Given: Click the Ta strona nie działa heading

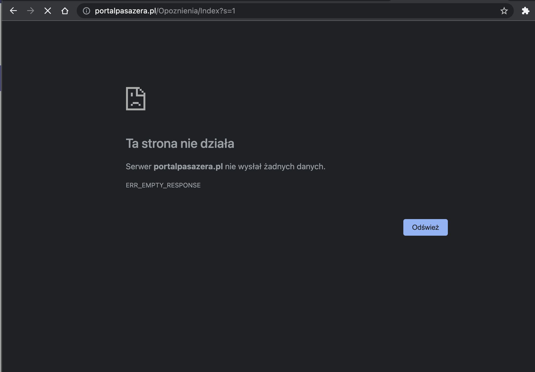Looking at the screenshot, I should [x=180, y=144].
